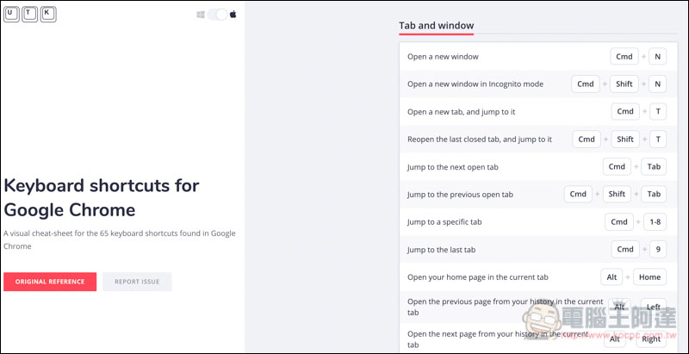Click the REPORT ISSUE button
The height and width of the screenshot is (354, 689).
pos(137,282)
